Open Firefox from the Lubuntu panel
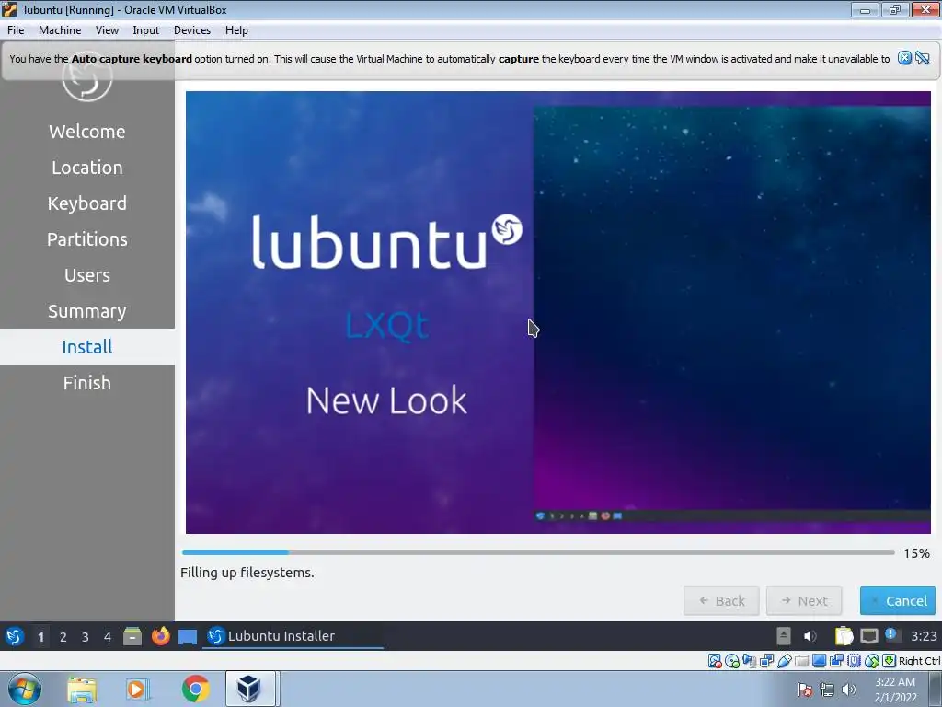Image resolution: width=942 pixels, height=707 pixels. pos(160,636)
